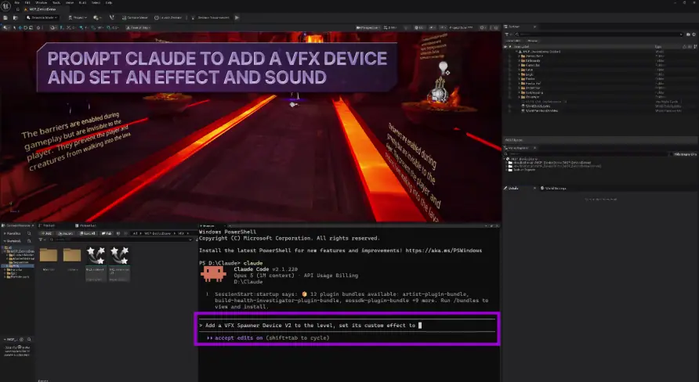699x382 pixels.
Task: Click the Add button in Content Browser
Action: pyautogui.click(x=46, y=233)
